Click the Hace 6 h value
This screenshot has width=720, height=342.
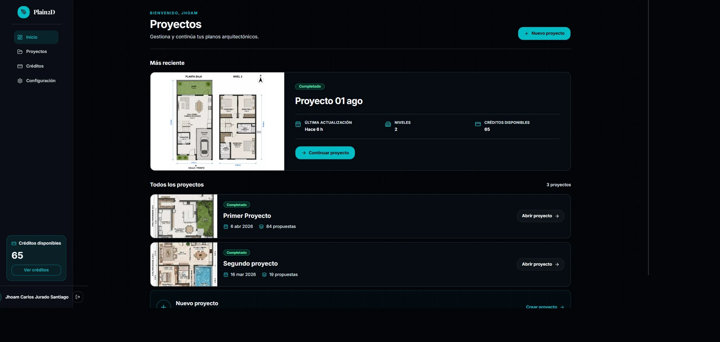tap(314, 129)
